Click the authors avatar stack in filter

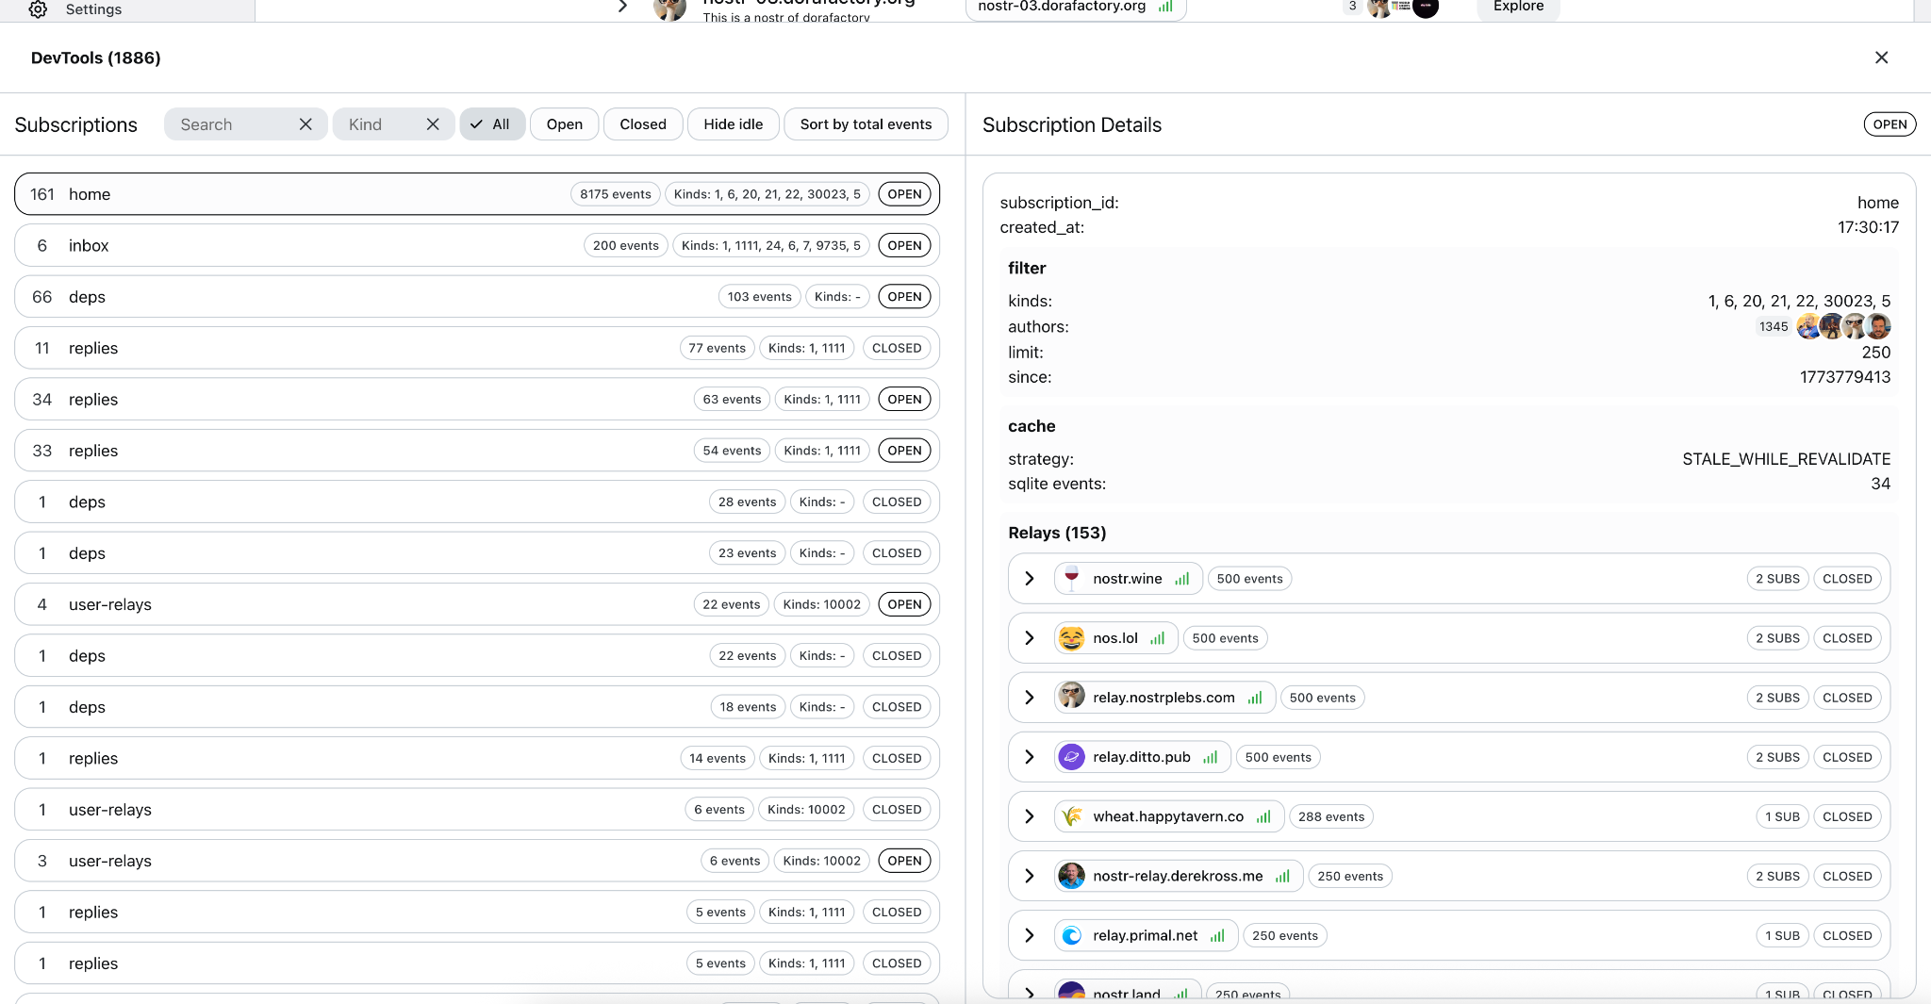tap(1842, 326)
